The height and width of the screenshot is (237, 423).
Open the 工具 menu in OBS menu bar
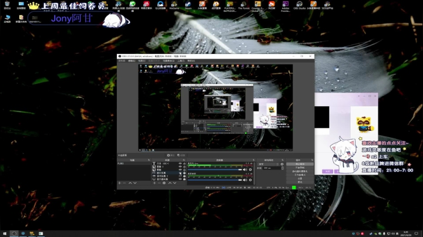tap(182, 60)
